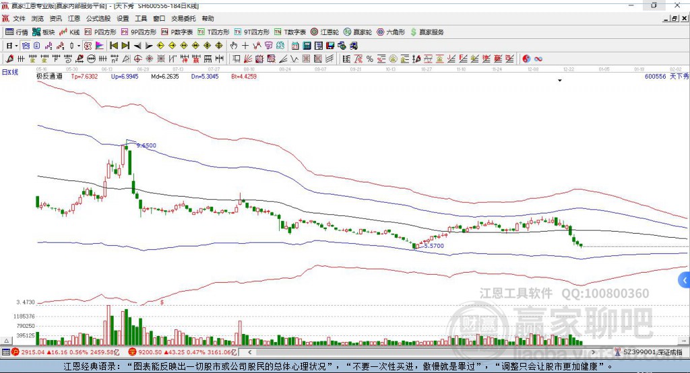Click SZ399001 深证成指 status entry

tap(652, 352)
